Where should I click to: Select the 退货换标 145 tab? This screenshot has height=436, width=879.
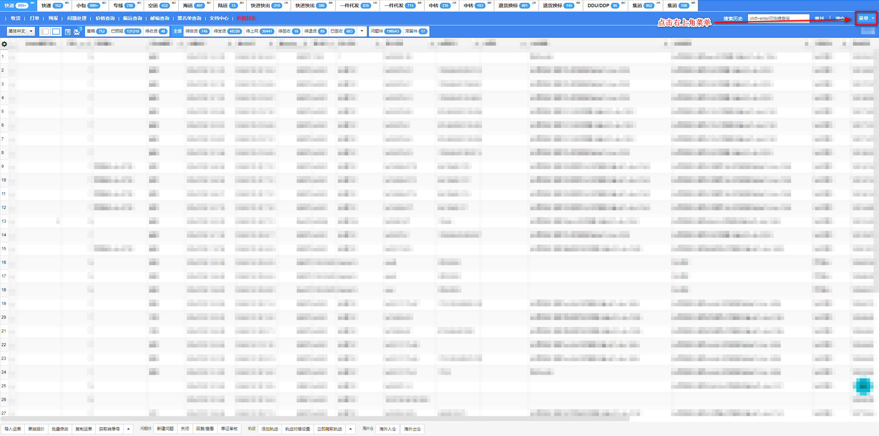point(561,5)
